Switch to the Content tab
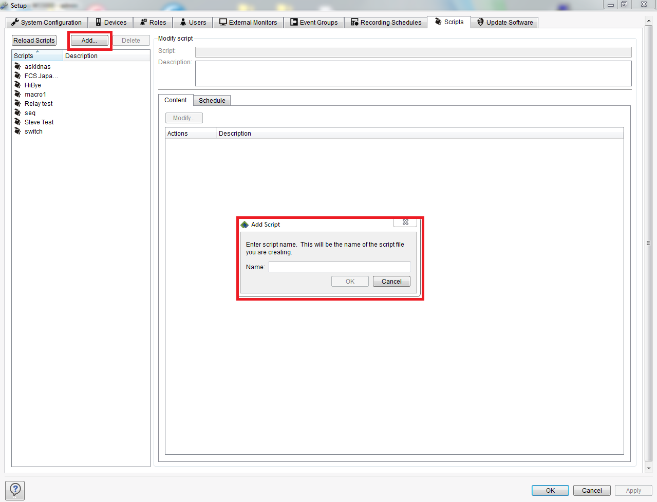Image resolution: width=657 pixels, height=502 pixels. (x=176, y=100)
